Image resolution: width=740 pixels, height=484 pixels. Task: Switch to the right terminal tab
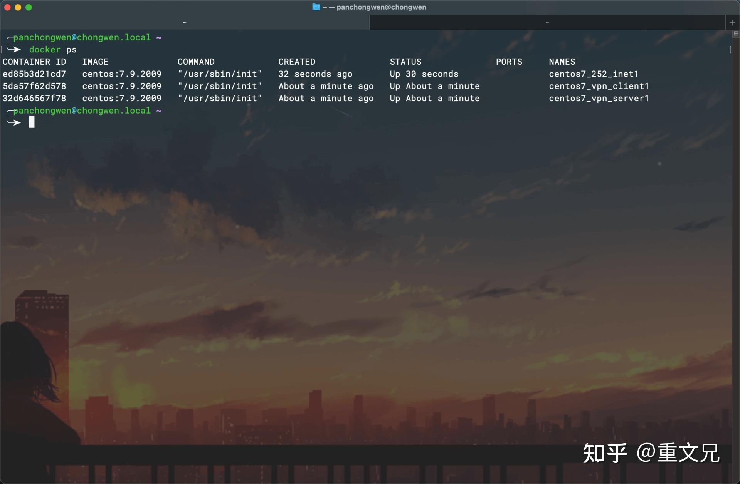[547, 22]
